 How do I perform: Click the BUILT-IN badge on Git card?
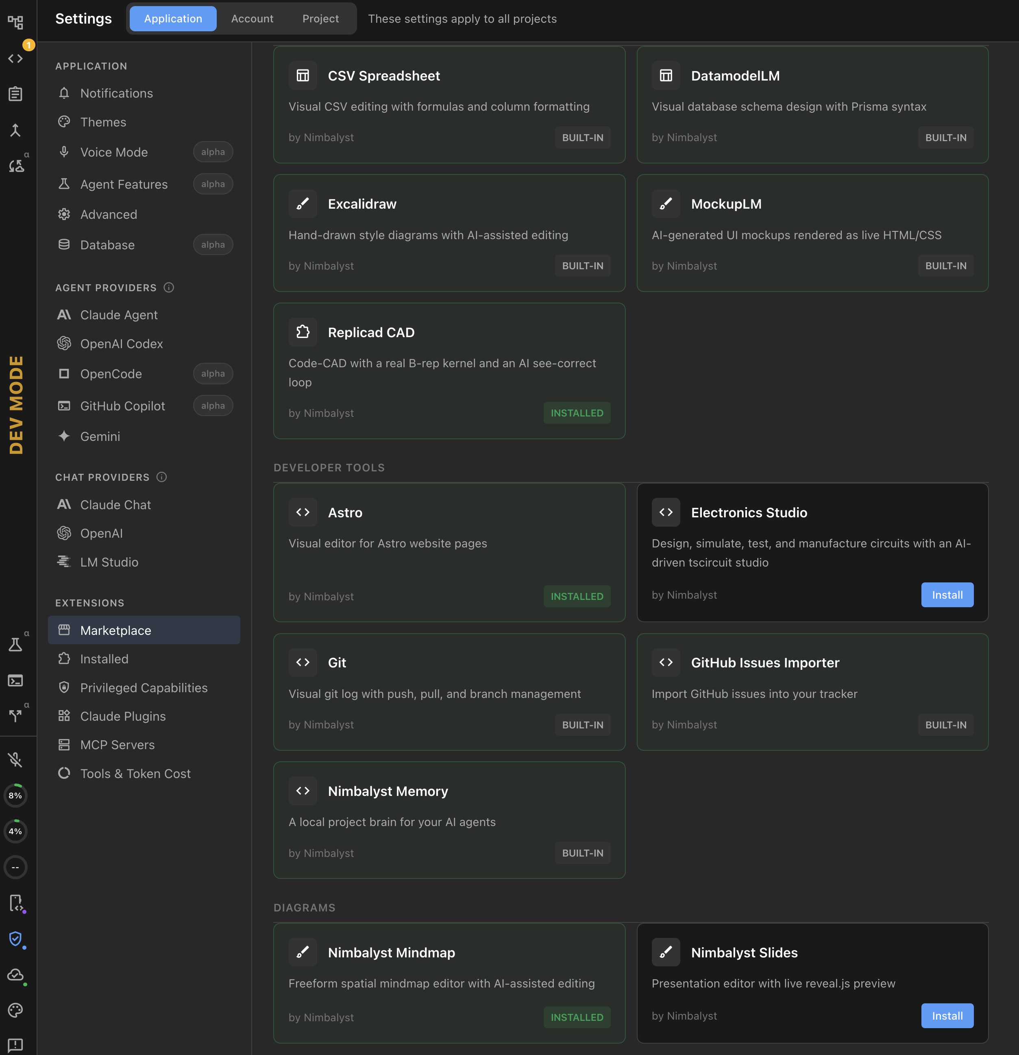pos(583,724)
